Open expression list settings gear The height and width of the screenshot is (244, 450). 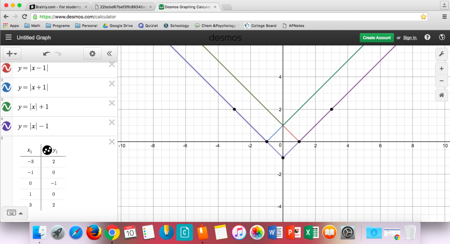(x=92, y=54)
